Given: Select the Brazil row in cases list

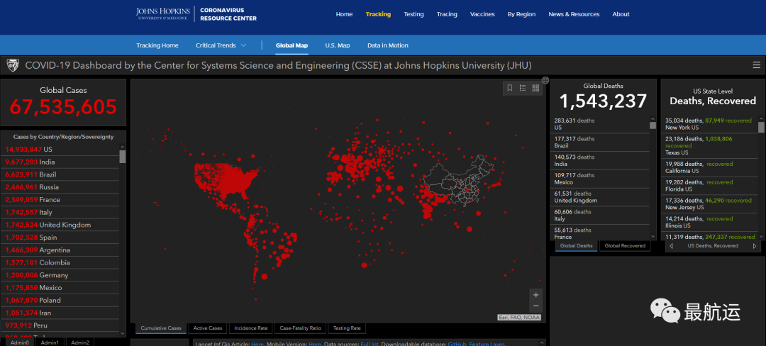Looking at the screenshot, I should [x=60, y=174].
